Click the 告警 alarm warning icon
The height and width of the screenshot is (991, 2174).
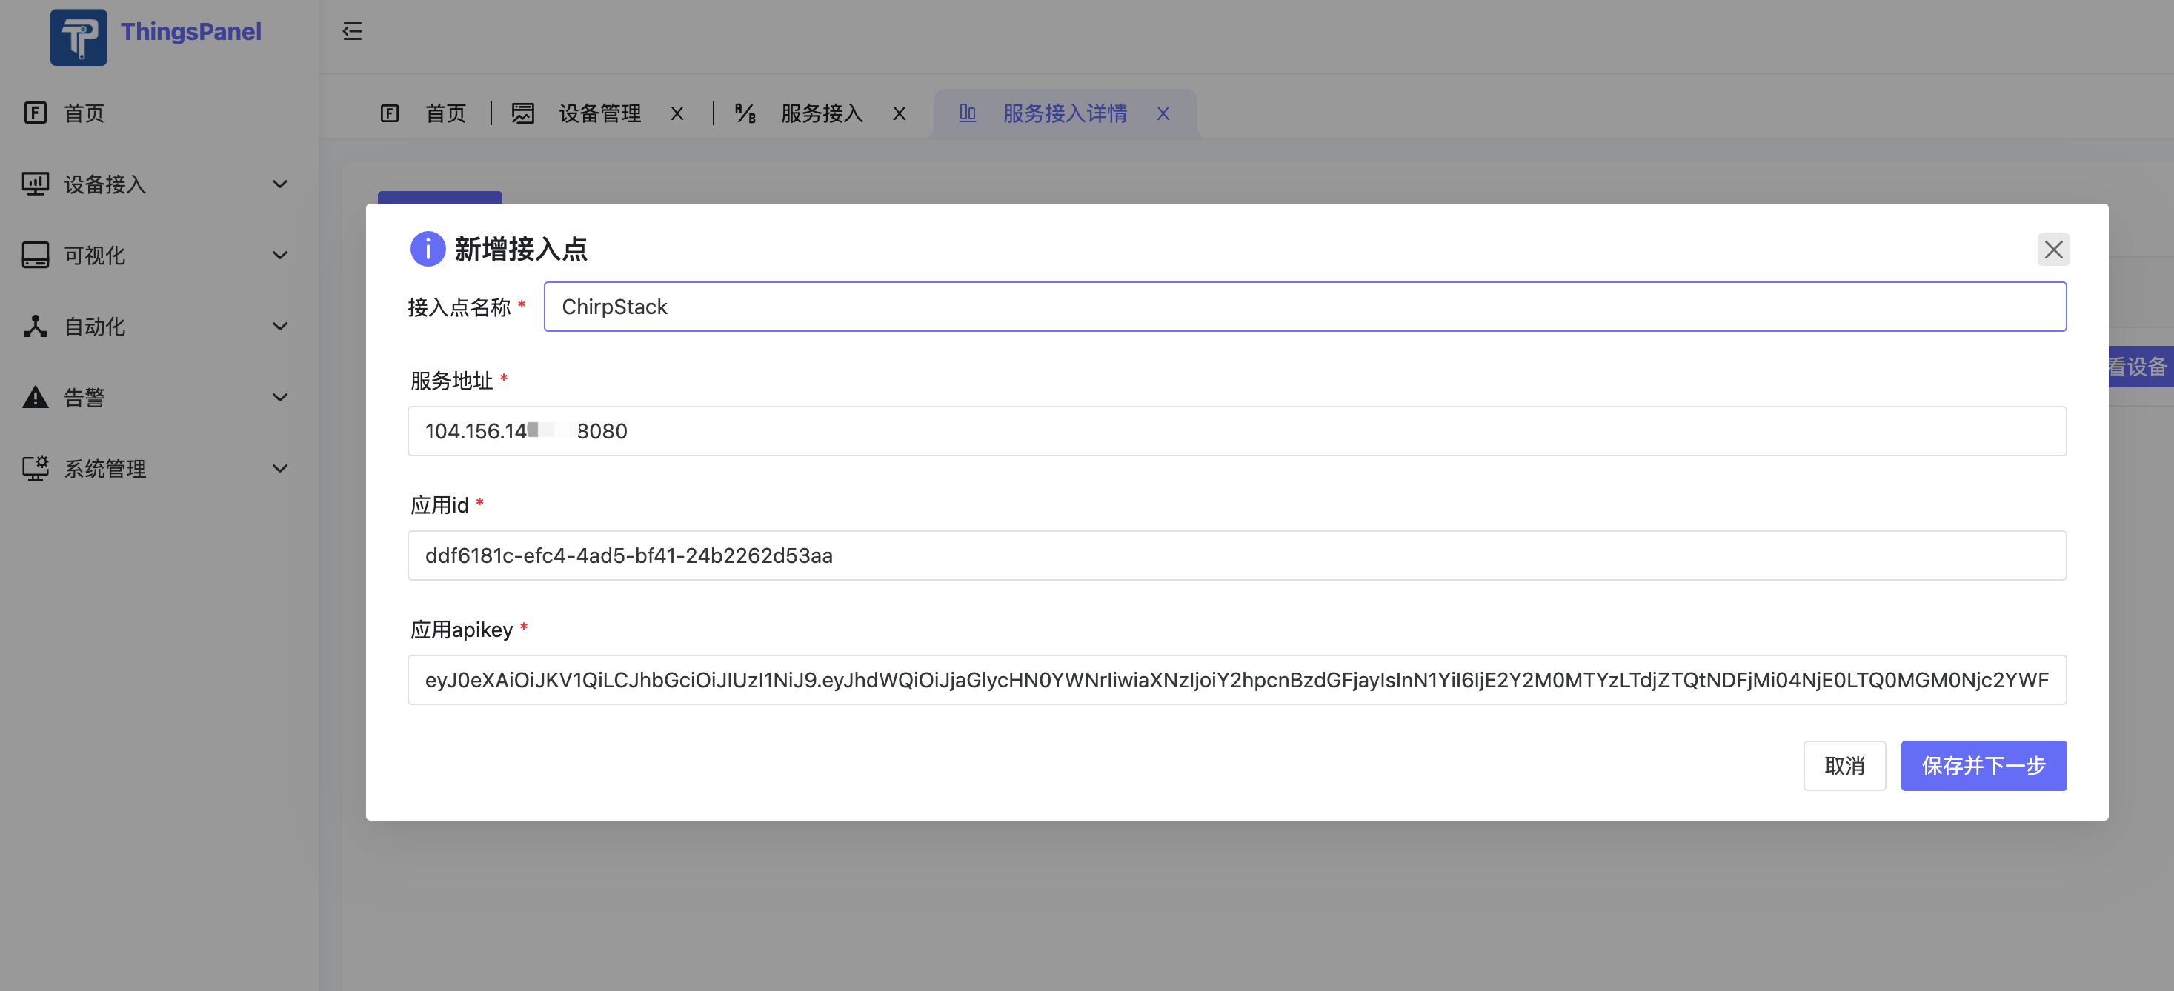pyautogui.click(x=35, y=397)
